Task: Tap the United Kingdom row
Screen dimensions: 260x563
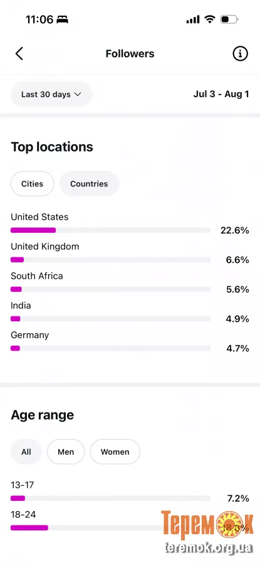Action: point(130,253)
